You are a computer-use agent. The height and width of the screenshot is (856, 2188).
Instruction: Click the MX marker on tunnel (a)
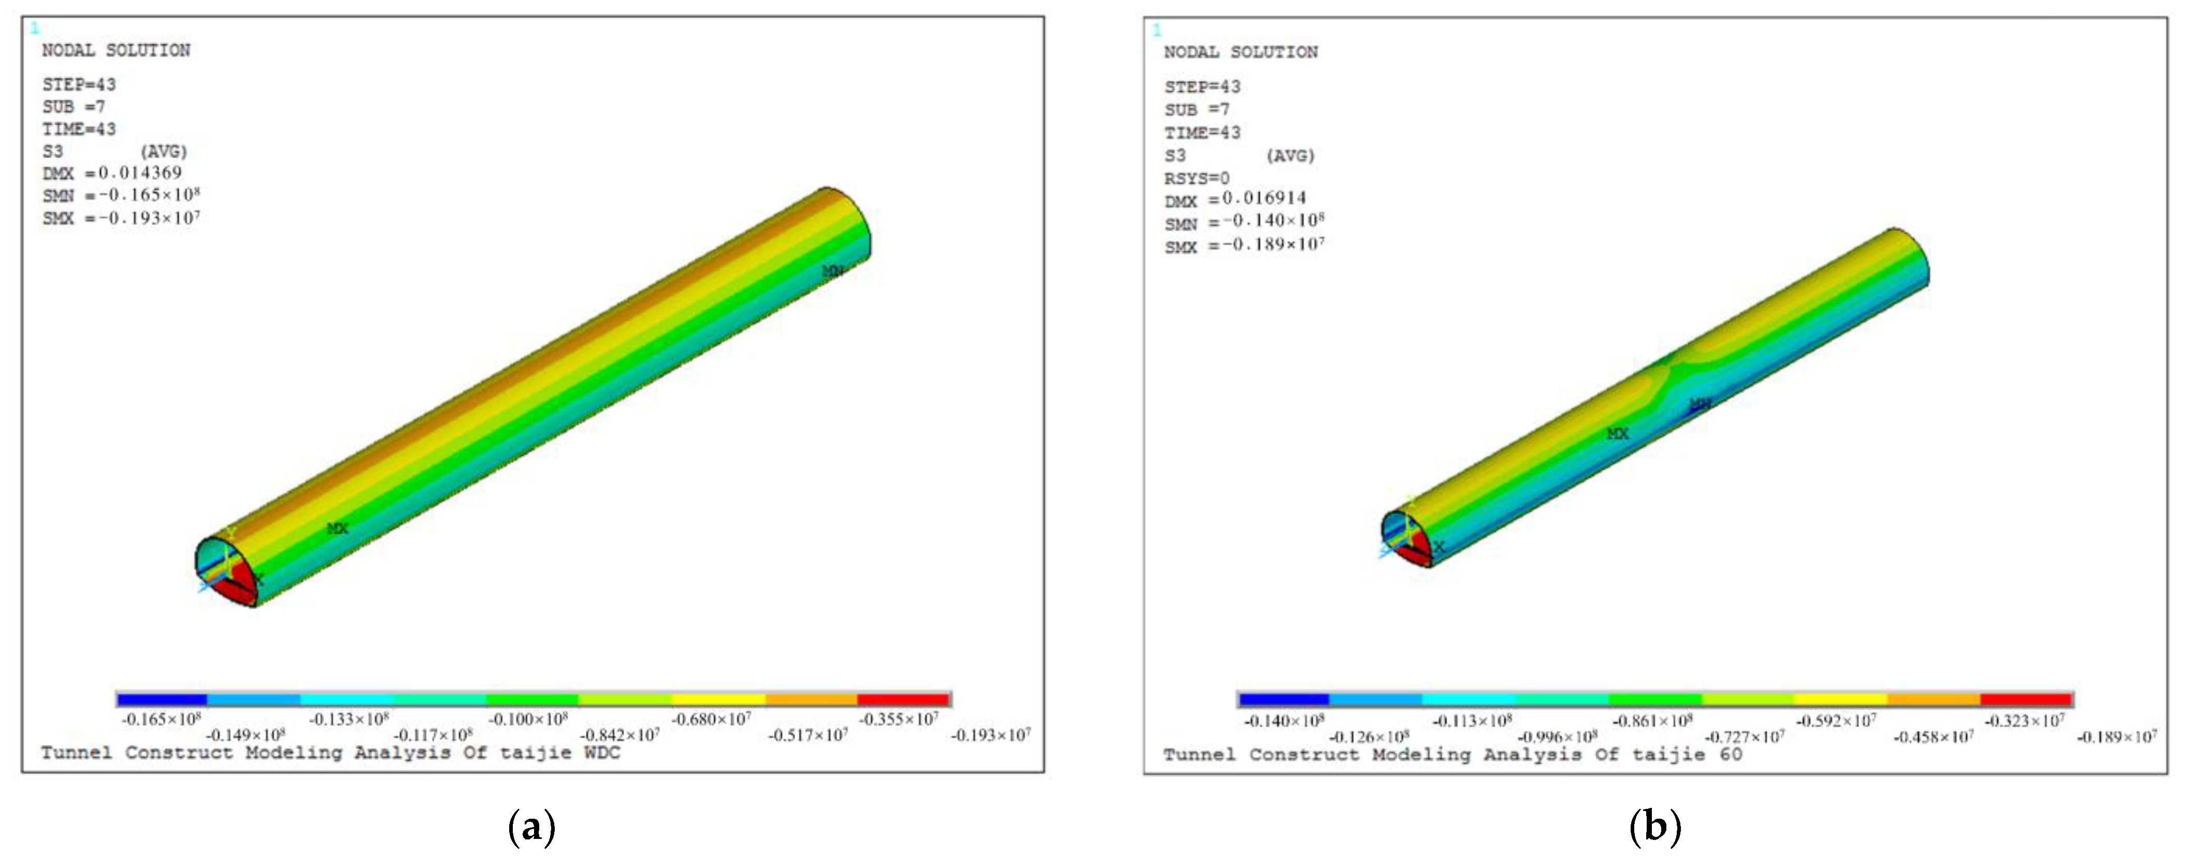click(x=337, y=528)
